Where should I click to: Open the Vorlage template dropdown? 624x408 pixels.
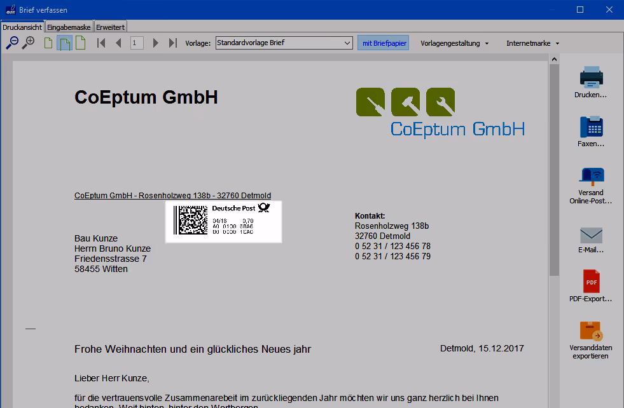tap(284, 43)
